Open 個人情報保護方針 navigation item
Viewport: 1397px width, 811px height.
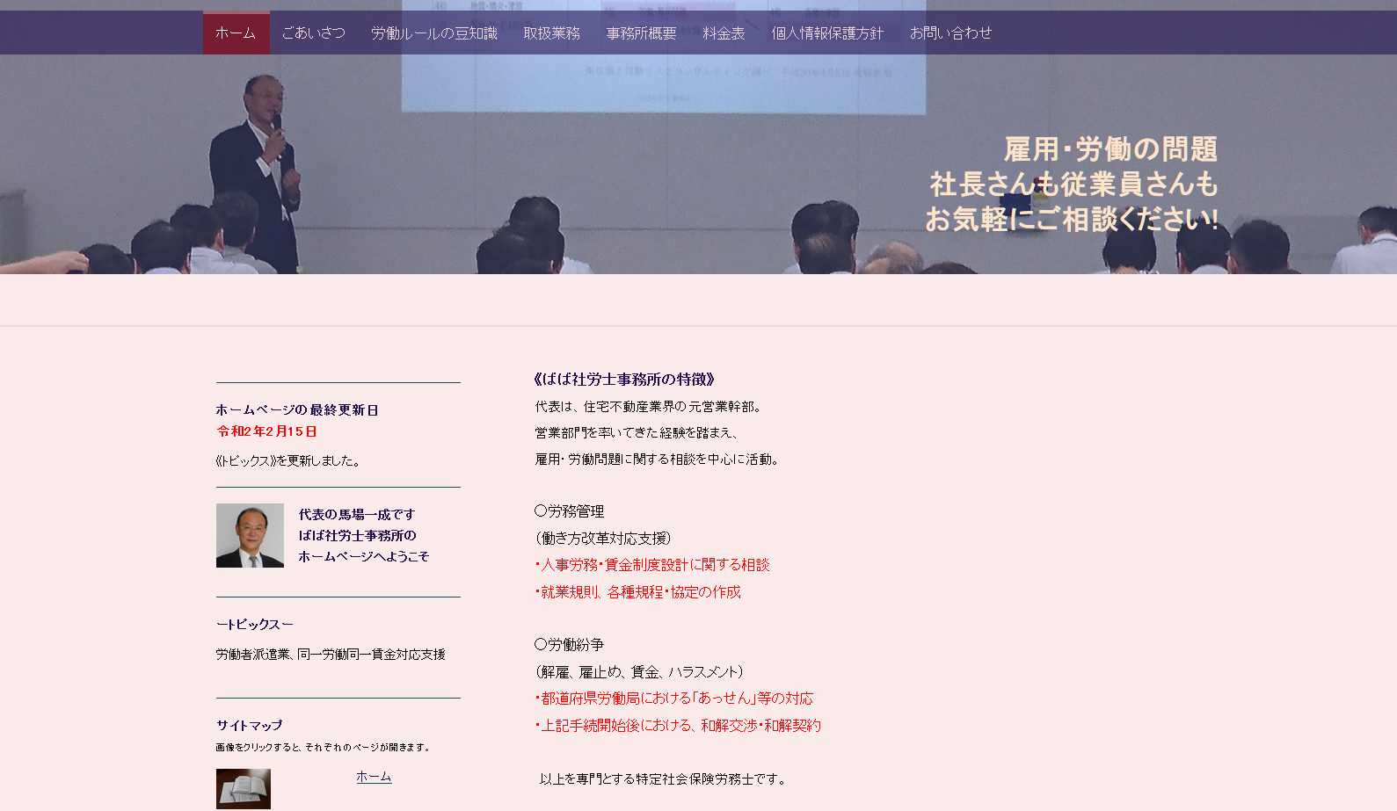tap(827, 33)
